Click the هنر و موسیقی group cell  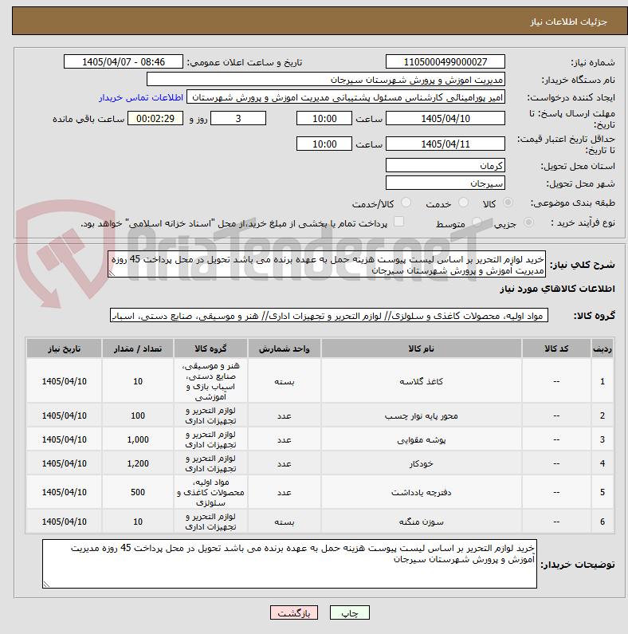pos(210,381)
